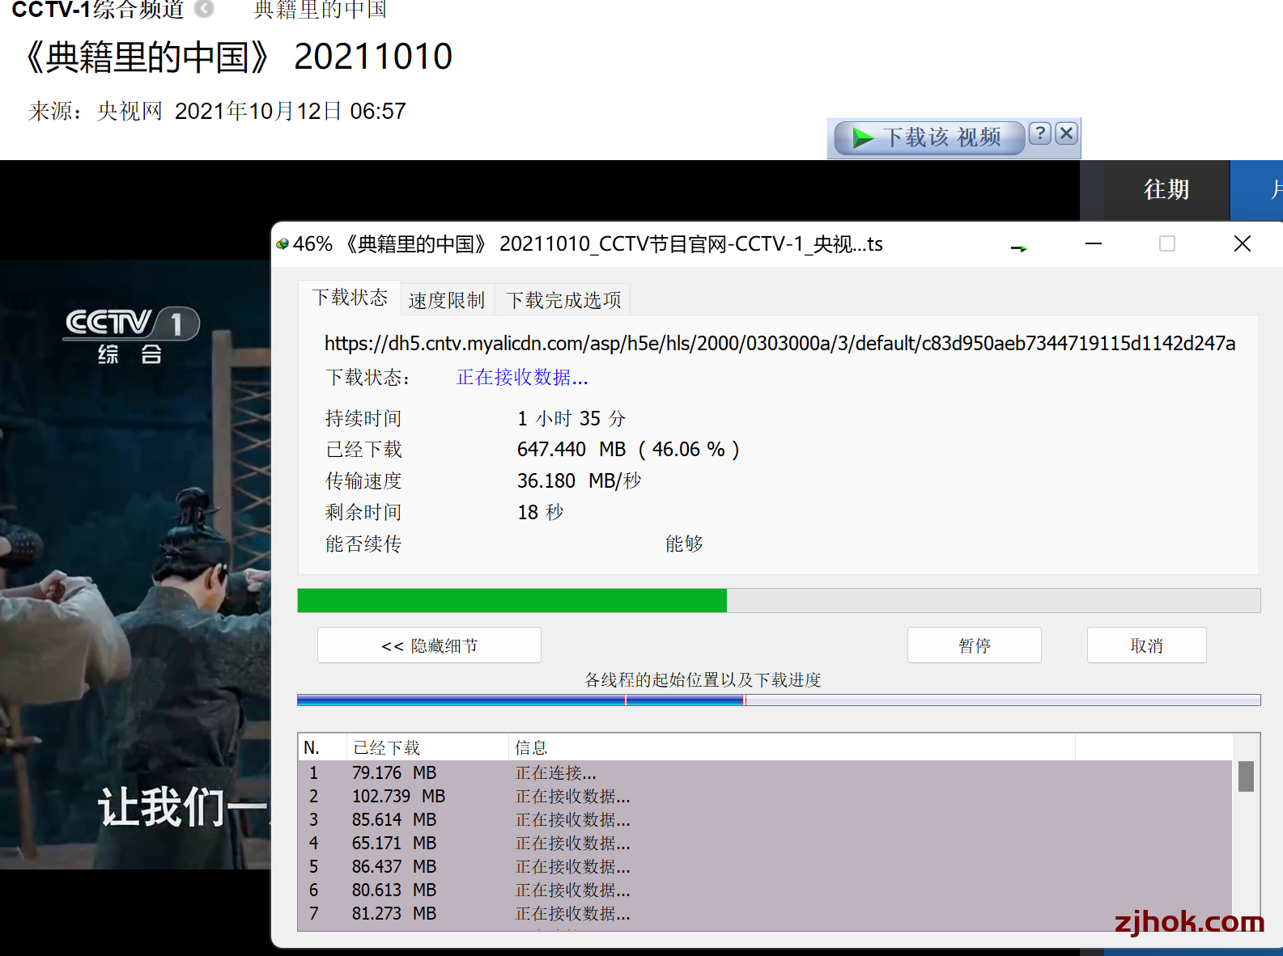Select thread row 7 with 81.273 MB
Screen dimensions: 1283x956
766,914
